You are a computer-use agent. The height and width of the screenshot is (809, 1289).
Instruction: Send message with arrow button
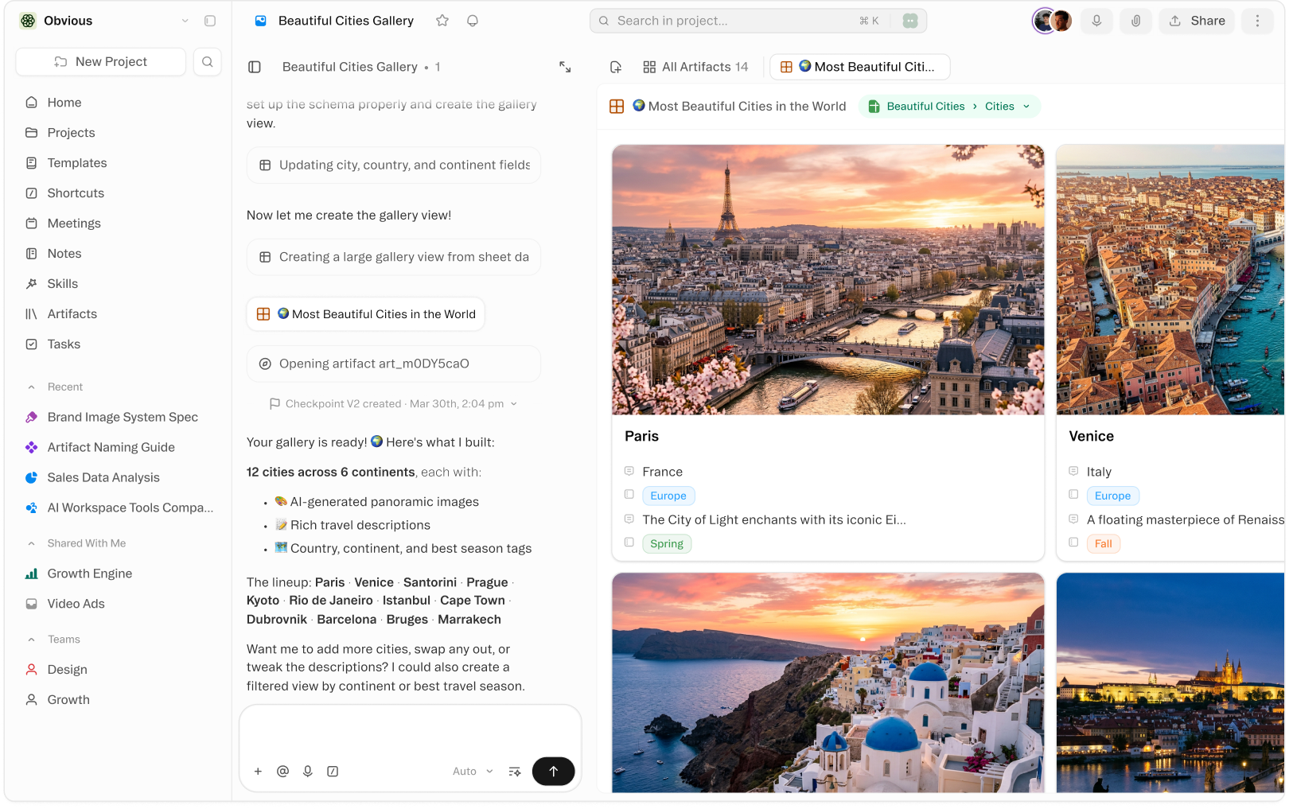tap(553, 771)
